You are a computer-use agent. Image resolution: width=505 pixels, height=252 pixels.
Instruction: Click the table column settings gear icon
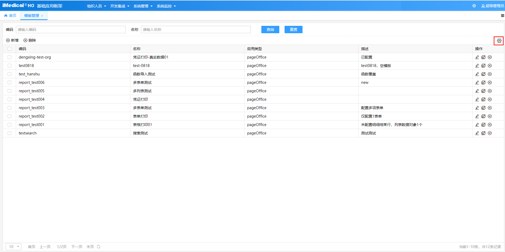click(x=499, y=41)
